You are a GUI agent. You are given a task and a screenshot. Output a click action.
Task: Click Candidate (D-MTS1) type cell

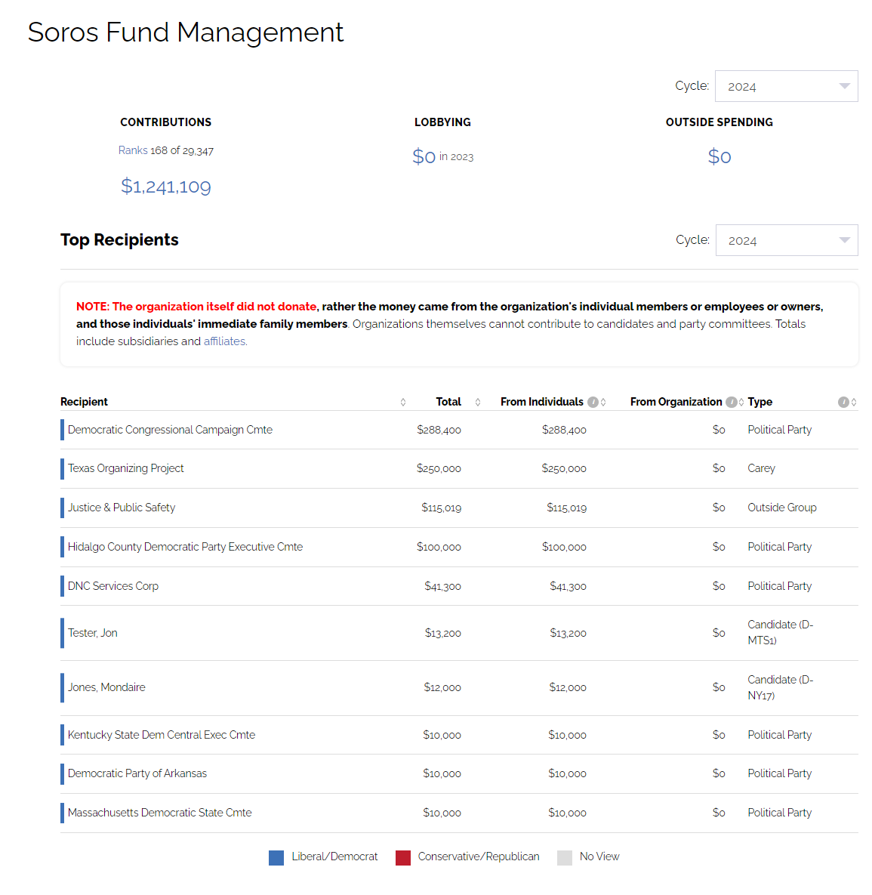pos(780,632)
